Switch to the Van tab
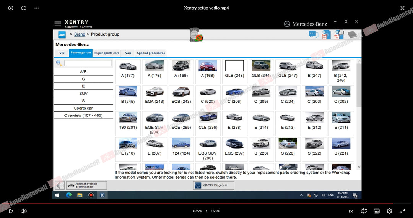Image resolution: width=413 pixels, height=218 pixels. pyautogui.click(x=128, y=53)
